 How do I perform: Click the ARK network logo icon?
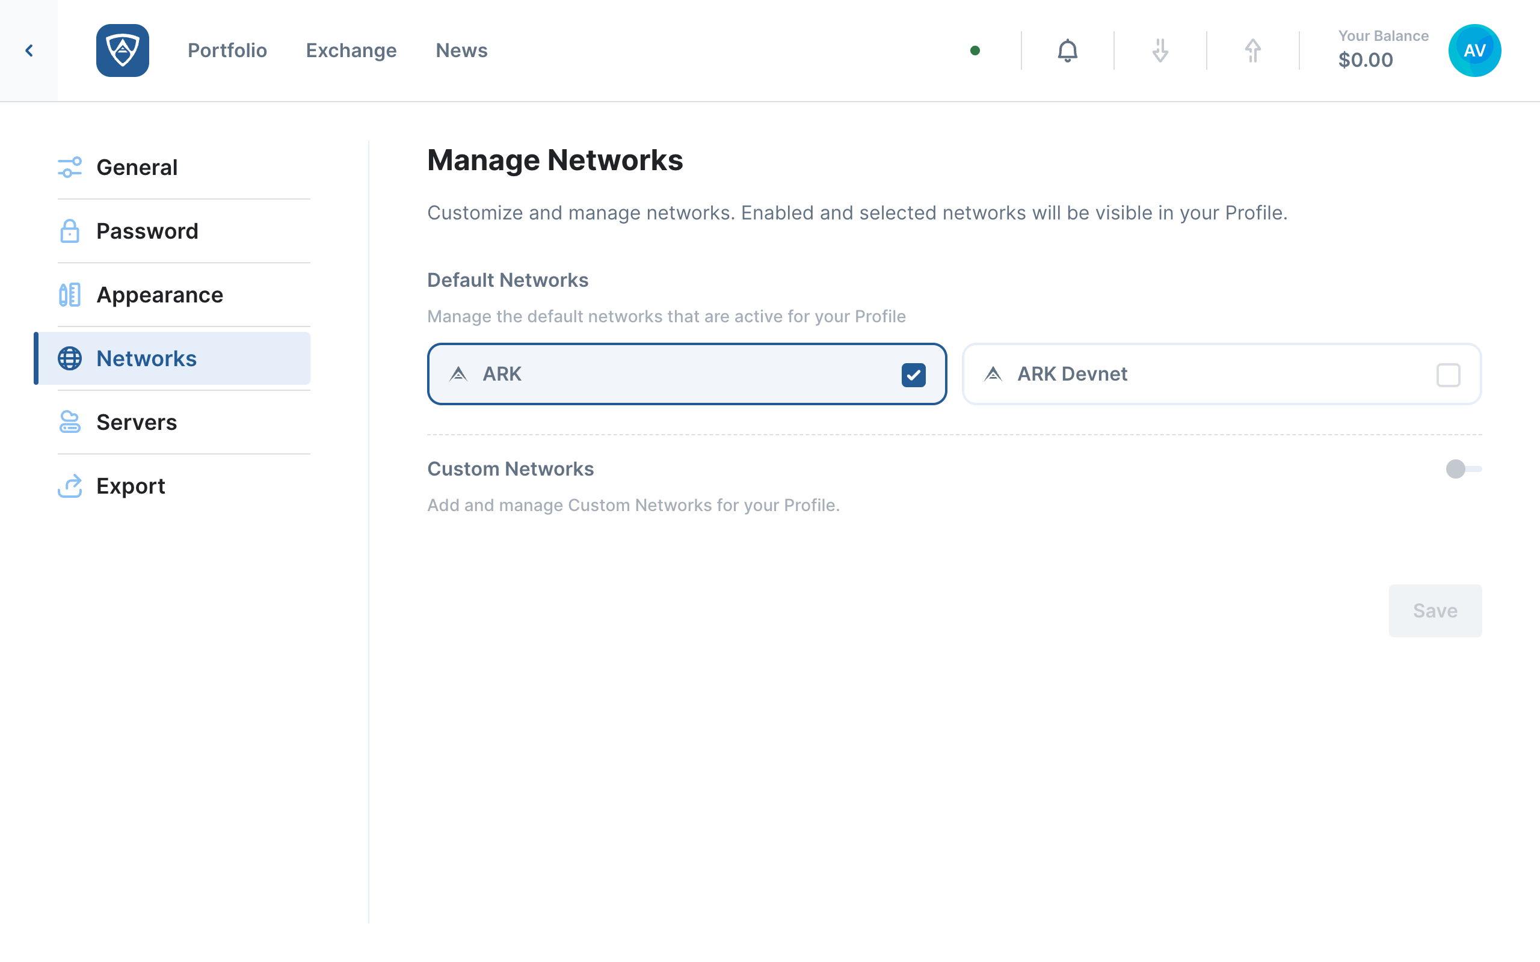coord(458,374)
